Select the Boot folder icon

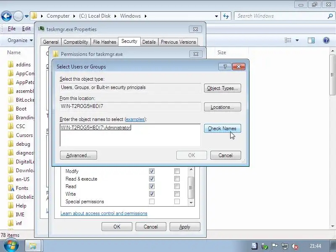point(11,109)
